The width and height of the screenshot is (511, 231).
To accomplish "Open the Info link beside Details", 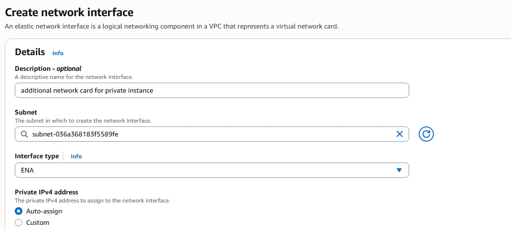I will tap(58, 53).
